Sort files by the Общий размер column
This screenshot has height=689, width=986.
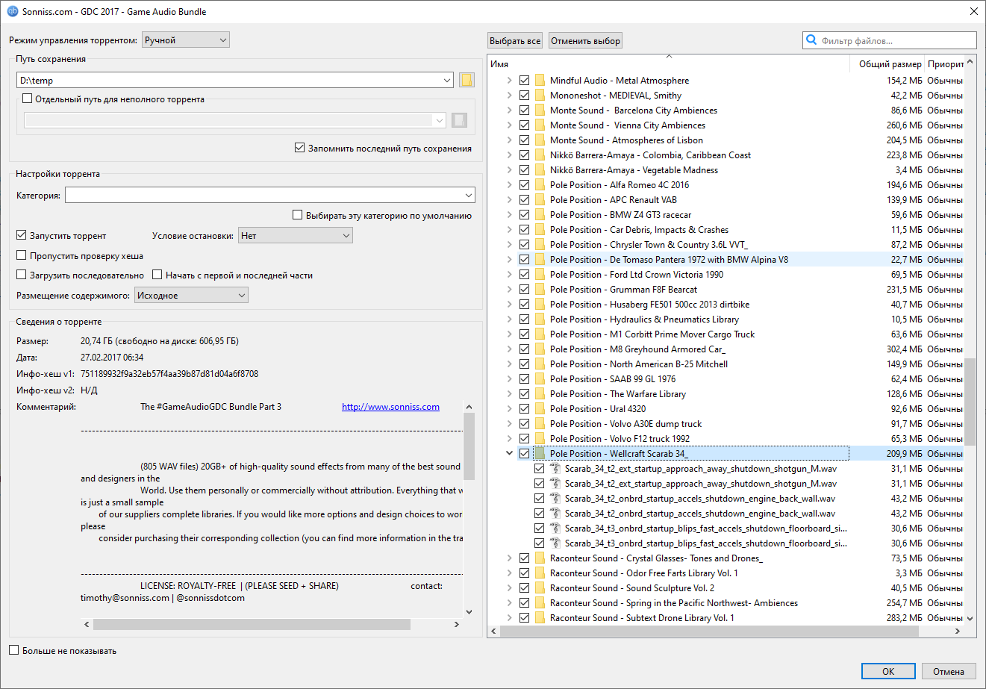[890, 63]
